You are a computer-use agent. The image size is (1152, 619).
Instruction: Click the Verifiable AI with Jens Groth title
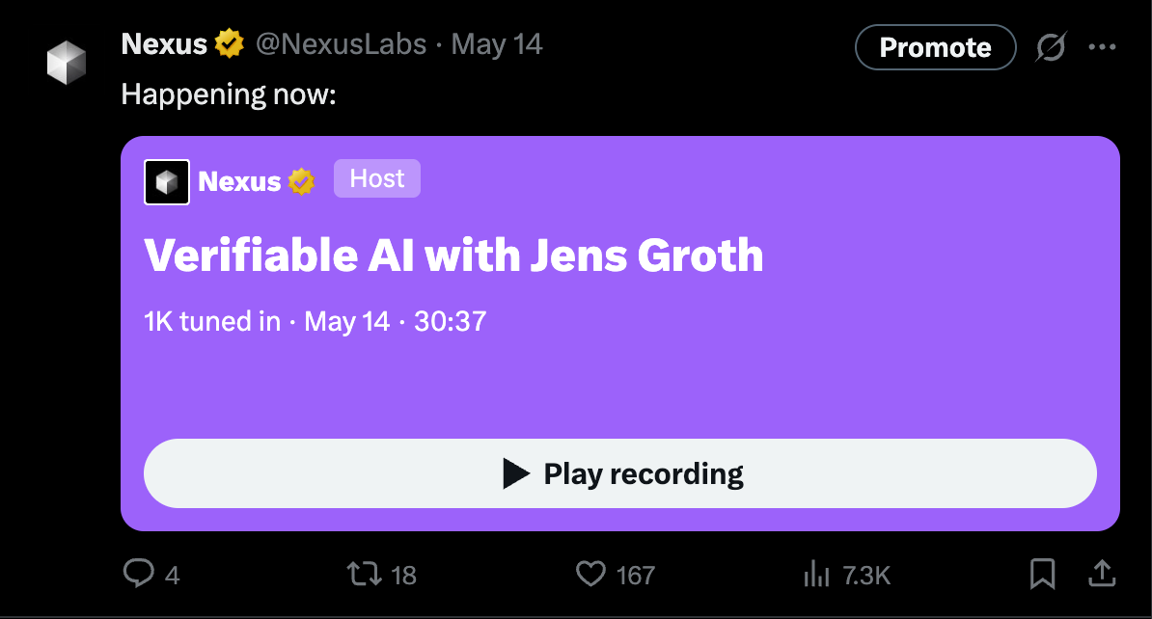pyautogui.click(x=454, y=256)
